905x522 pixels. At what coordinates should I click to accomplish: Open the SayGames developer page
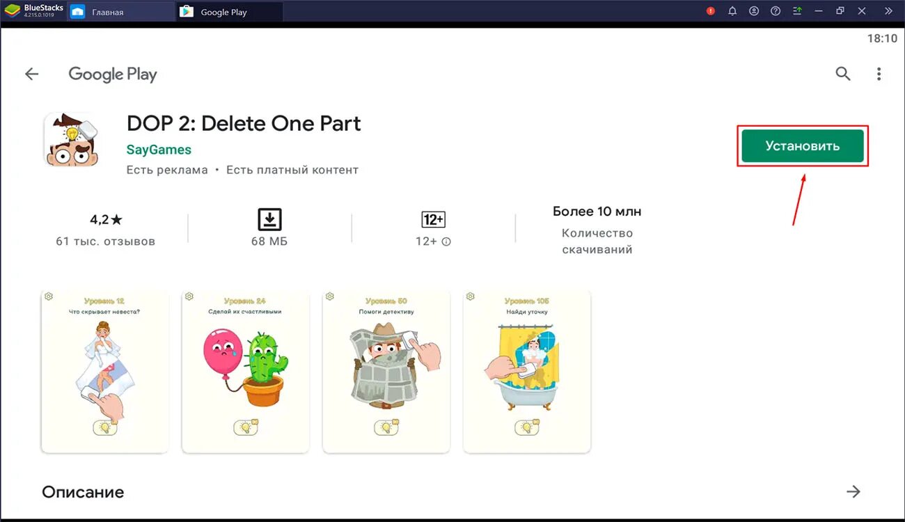pos(159,150)
